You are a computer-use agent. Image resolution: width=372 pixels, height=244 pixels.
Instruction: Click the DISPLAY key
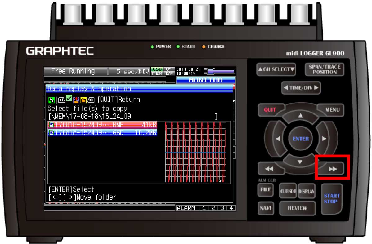coord(307,191)
